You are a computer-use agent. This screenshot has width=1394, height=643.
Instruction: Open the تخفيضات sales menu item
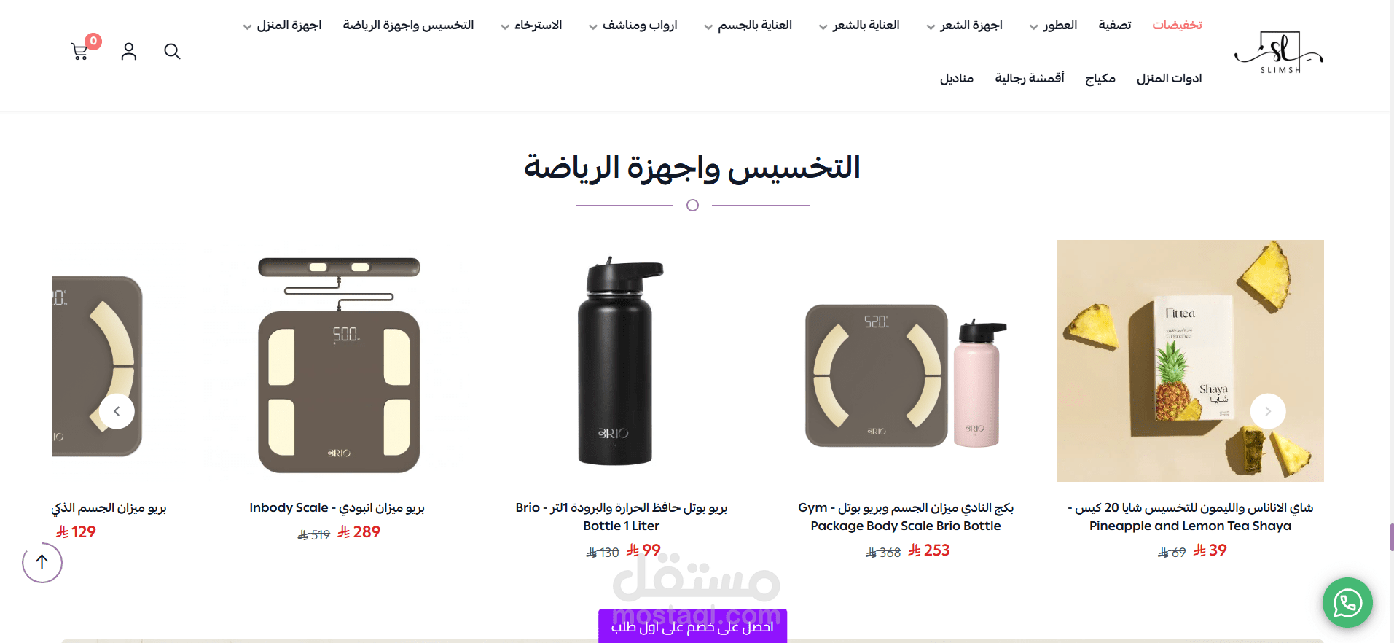click(x=1177, y=26)
